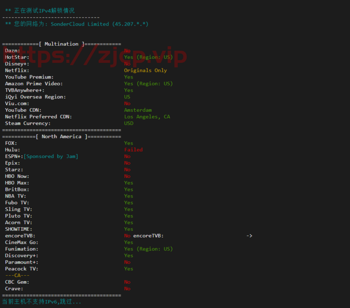Viewport: 350px width, 308px height.
Task: Click the 'SHOWTIME:' label
Action: [19, 229]
